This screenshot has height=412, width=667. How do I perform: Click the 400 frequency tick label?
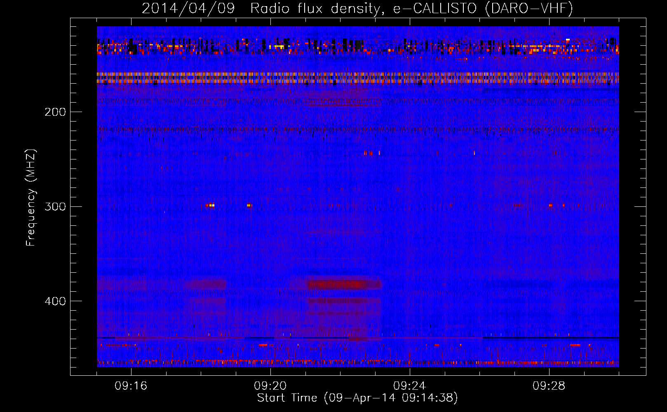(55, 301)
